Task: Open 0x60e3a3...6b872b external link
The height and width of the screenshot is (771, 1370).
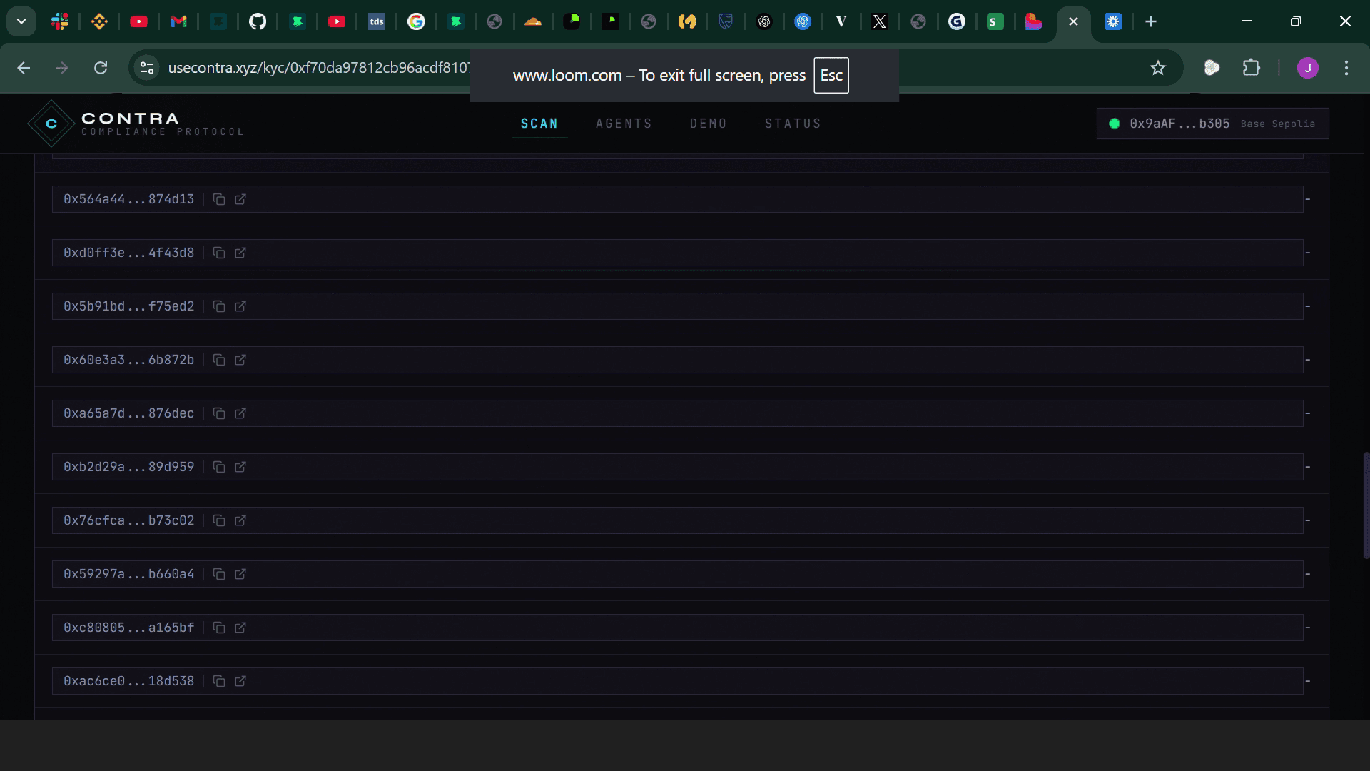Action: 240,360
